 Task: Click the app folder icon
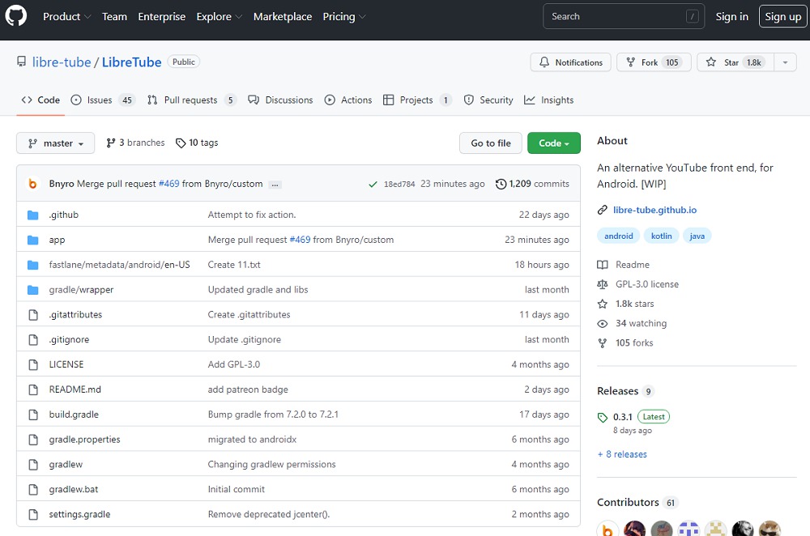click(33, 240)
